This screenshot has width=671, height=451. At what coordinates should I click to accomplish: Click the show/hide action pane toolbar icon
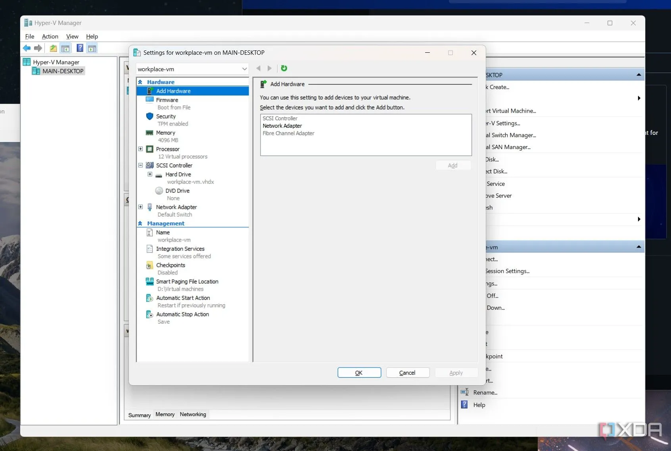(92, 48)
